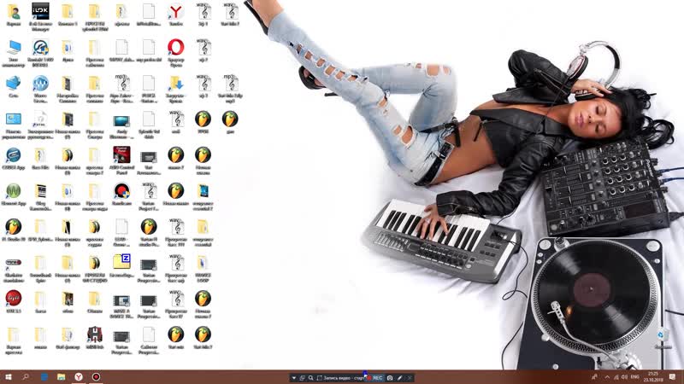684x384 pixels.
Task: Take a screenshot with the camera icon
Action: pyautogui.click(x=391, y=378)
